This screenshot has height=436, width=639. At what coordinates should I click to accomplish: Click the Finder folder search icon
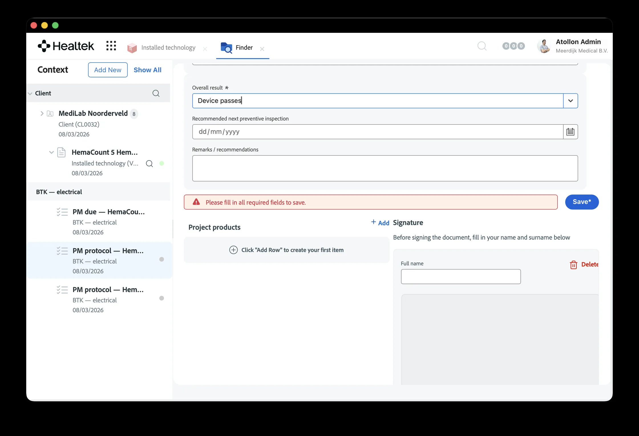[226, 48]
